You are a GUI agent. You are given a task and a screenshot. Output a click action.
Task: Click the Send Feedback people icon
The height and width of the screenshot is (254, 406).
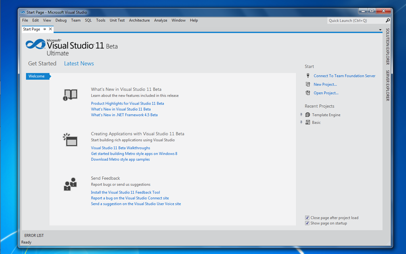(70, 184)
